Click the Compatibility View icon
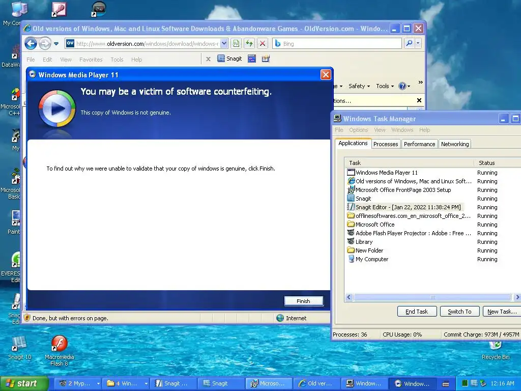The width and height of the screenshot is (521, 391). pos(236,44)
